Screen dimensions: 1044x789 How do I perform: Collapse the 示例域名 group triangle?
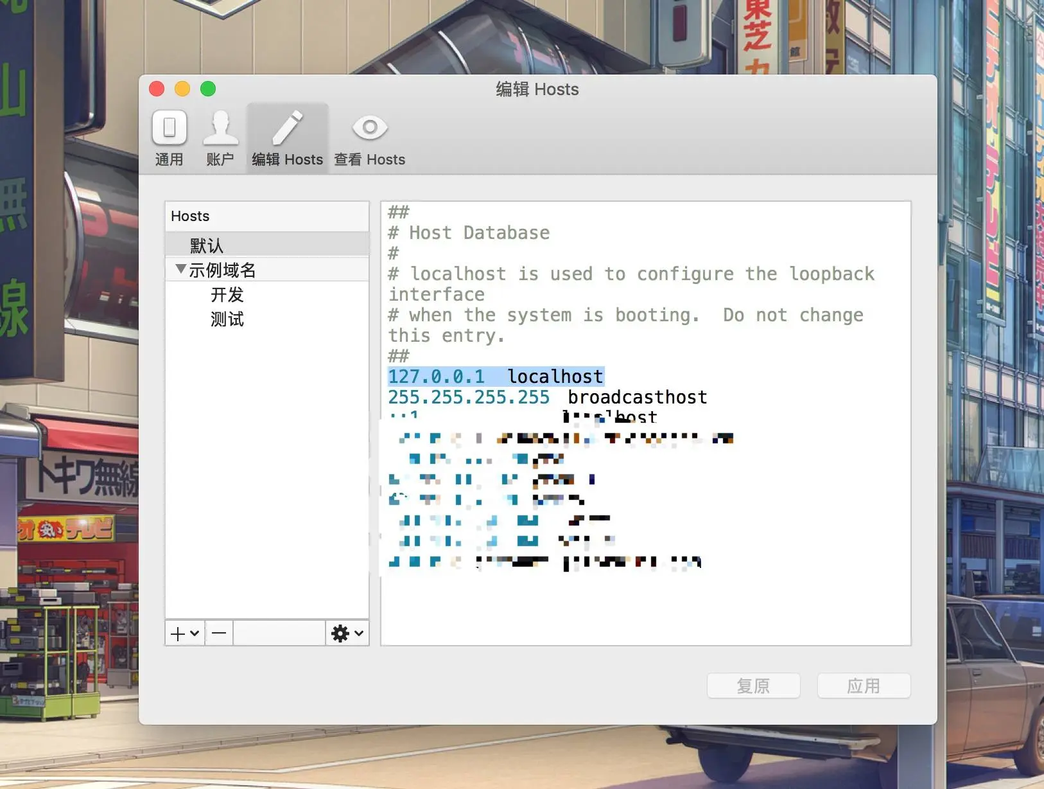[180, 269]
